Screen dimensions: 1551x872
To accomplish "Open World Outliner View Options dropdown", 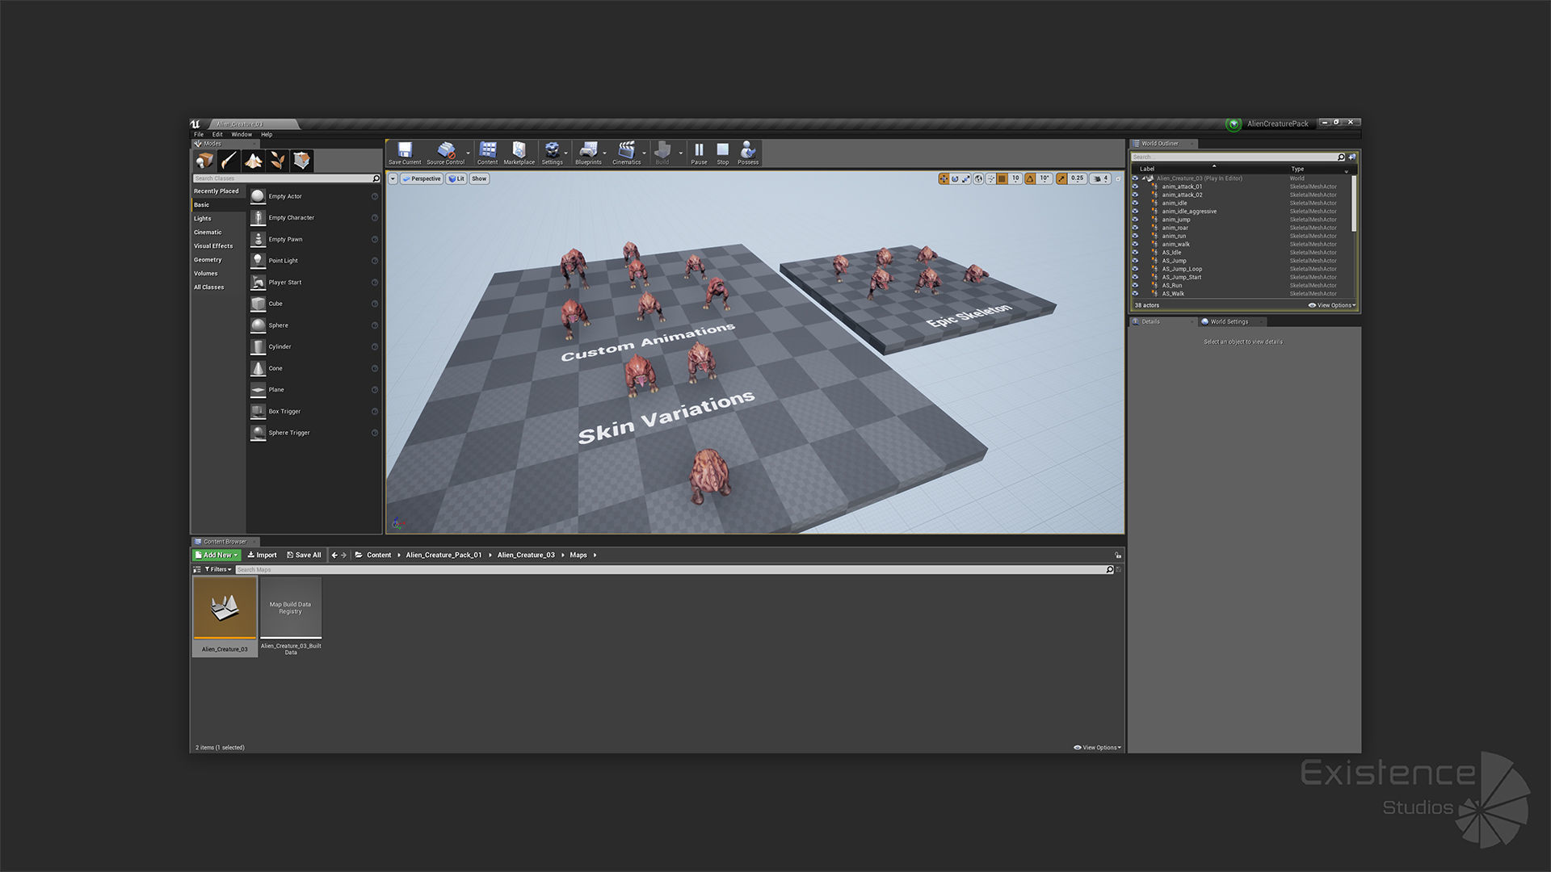I will point(1332,305).
